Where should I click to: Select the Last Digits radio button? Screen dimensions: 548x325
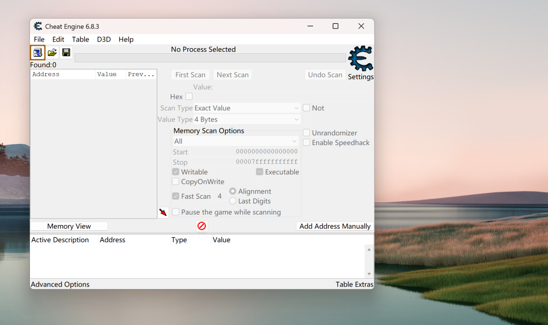coord(233,201)
